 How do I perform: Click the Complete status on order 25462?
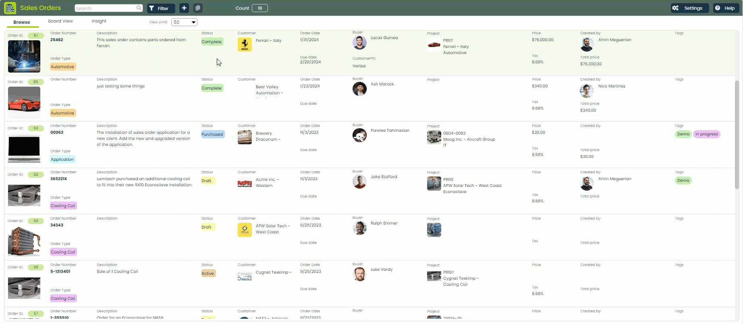coord(212,42)
